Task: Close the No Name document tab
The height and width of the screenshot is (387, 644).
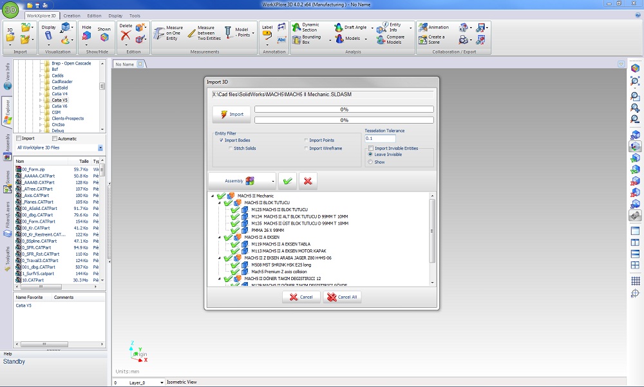Action: coord(140,64)
